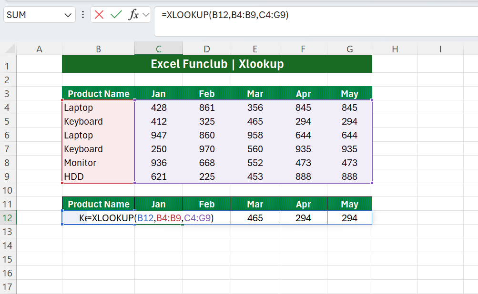Select the cell containing 970
The image size is (478, 294).
click(207, 149)
